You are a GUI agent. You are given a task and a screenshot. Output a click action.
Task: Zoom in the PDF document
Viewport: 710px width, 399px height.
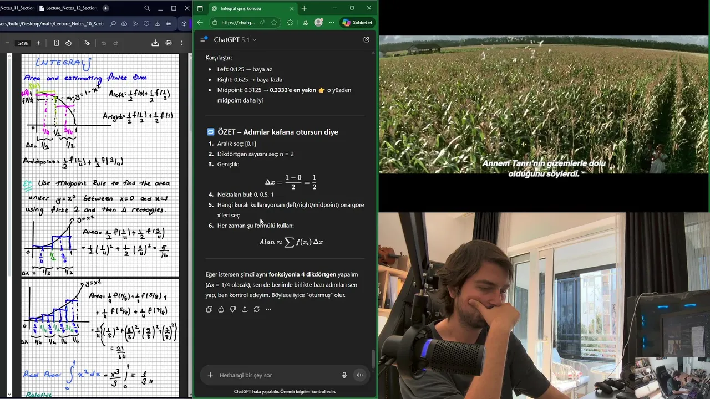pos(38,43)
